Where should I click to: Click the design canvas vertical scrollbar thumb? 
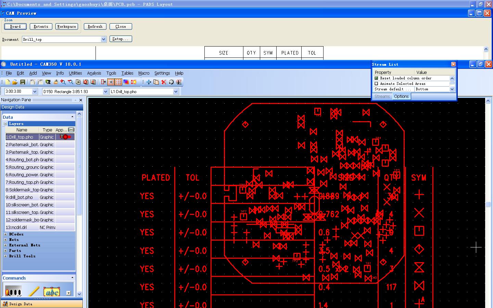tap(488, 204)
